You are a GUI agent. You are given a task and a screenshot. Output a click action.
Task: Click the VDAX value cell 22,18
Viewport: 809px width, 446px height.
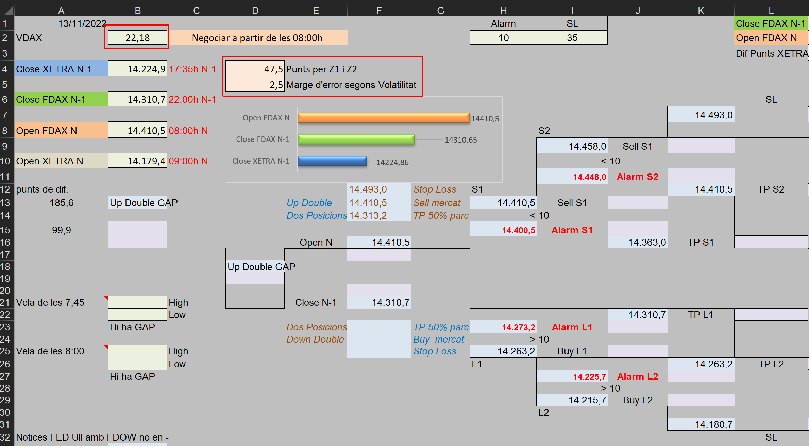(x=137, y=38)
